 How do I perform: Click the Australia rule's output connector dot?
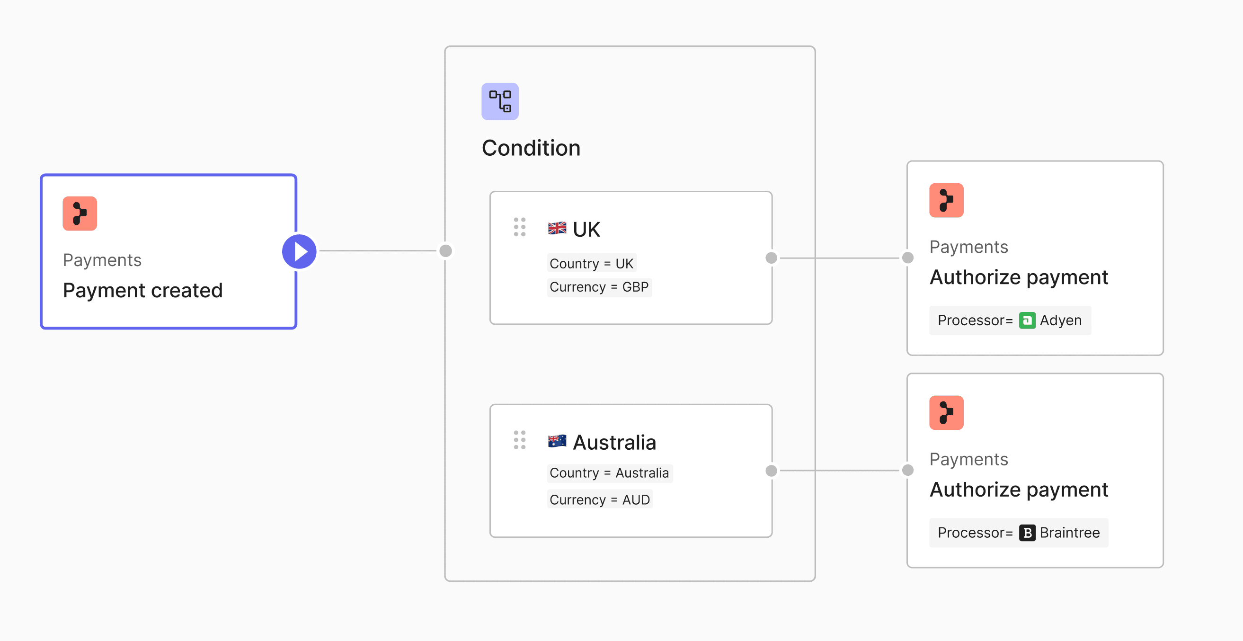[x=772, y=471]
